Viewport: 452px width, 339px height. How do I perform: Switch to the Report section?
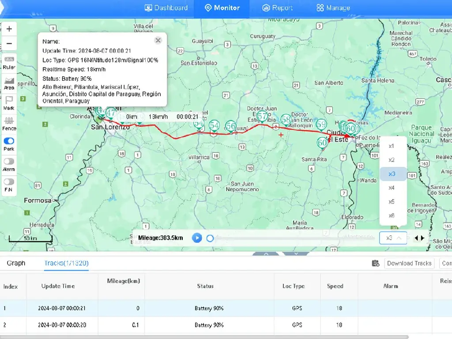pyautogui.click(x=277, y=8)
